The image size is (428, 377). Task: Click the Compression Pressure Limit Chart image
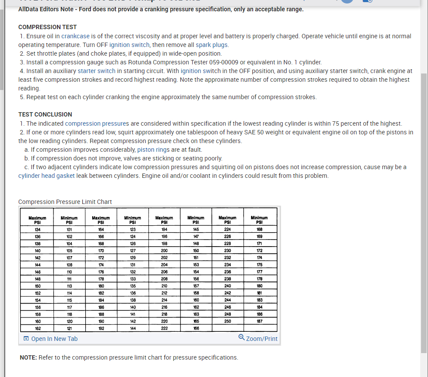149,270
